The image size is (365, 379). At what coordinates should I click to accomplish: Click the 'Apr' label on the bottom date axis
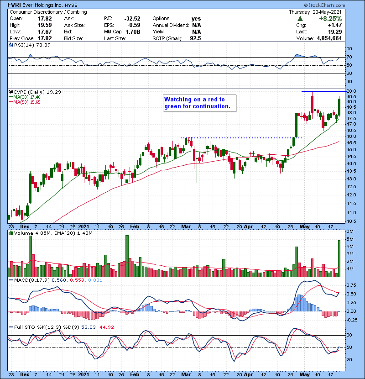pyautogui.click(x=248, y=374)
